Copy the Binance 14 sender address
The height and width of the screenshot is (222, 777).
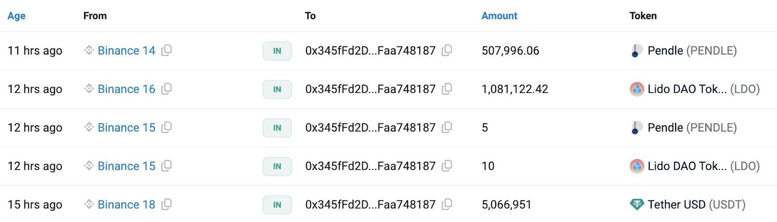pyautogui.click(x=167, y=50)
